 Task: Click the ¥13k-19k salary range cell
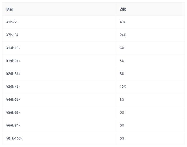click(x=13, y=48)
